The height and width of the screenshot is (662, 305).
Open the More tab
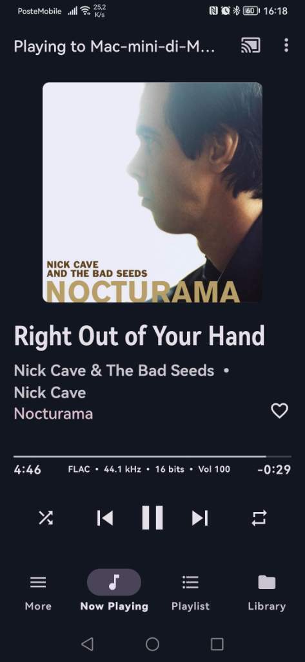tap(38, 594)
